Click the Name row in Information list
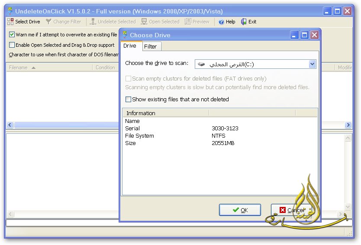This screenshot has height=245, width=361. [220, 121]
